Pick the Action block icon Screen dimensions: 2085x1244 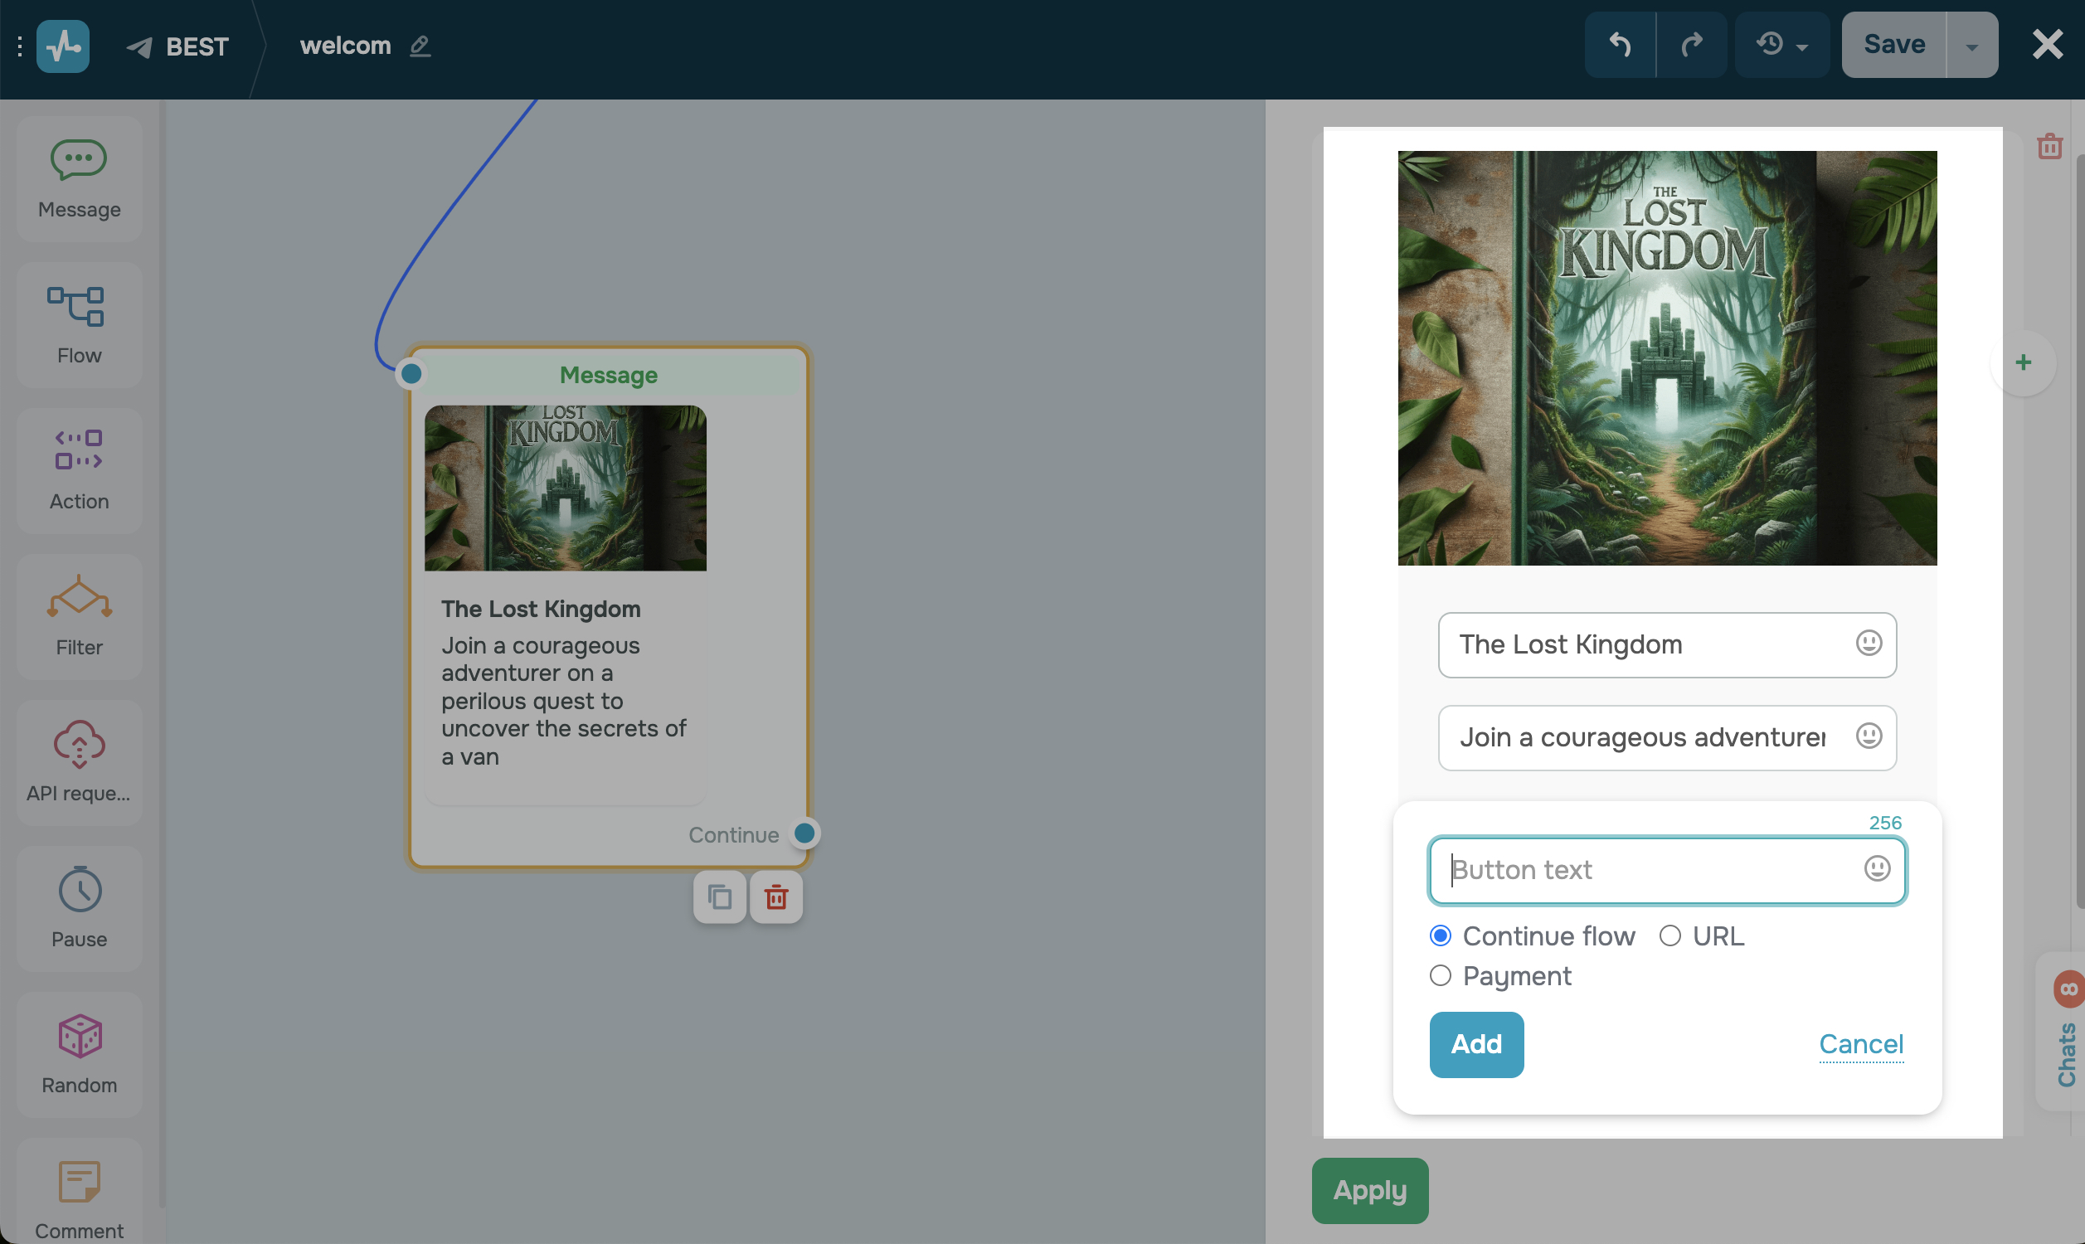pyautogui.click(x=79, y=450)
